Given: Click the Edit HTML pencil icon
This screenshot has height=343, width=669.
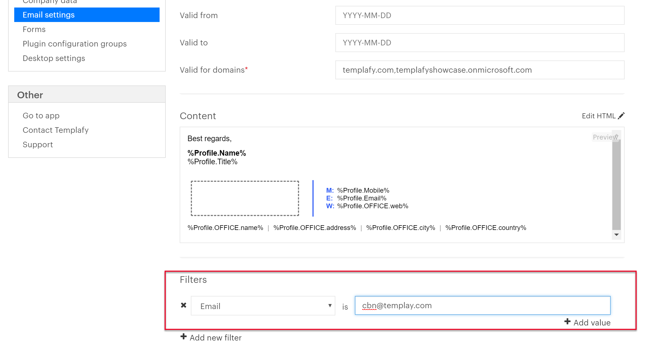Looking at the screenshot, I should point(621,116).
